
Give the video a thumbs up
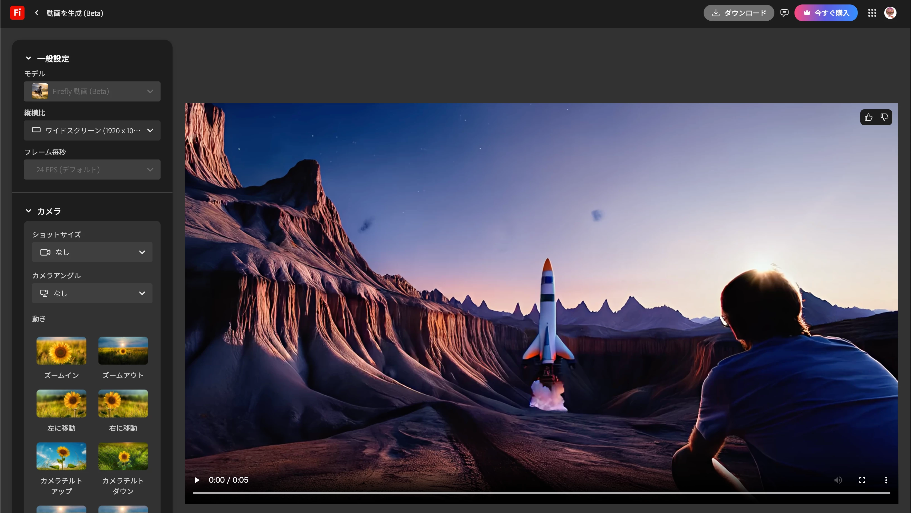(868, 117)
